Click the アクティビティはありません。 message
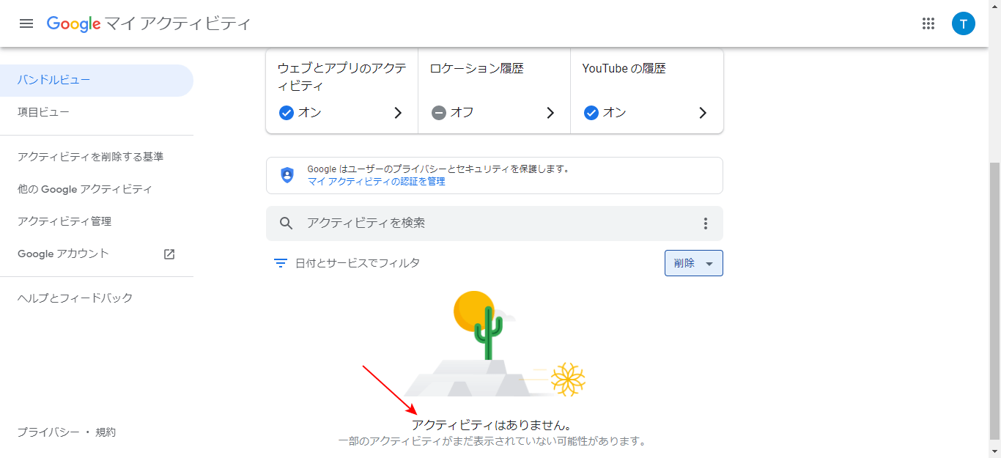The image size is (1001, 458). (491, 425)
